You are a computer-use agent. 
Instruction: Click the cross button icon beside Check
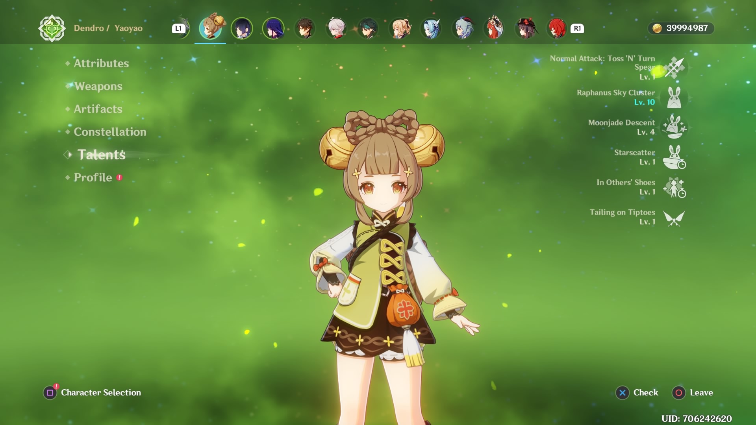[623, 392]
